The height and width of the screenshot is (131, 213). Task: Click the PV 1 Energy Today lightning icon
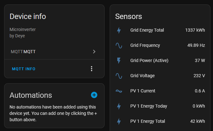point(119,106)
